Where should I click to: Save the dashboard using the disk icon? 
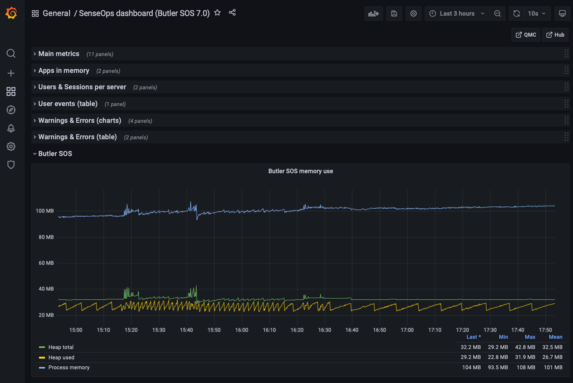[x=394, y=13]
